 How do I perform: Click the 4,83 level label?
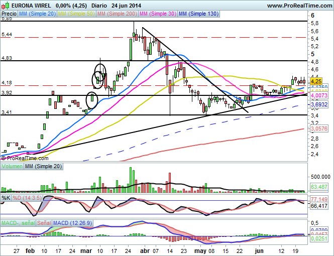point(7,58)
